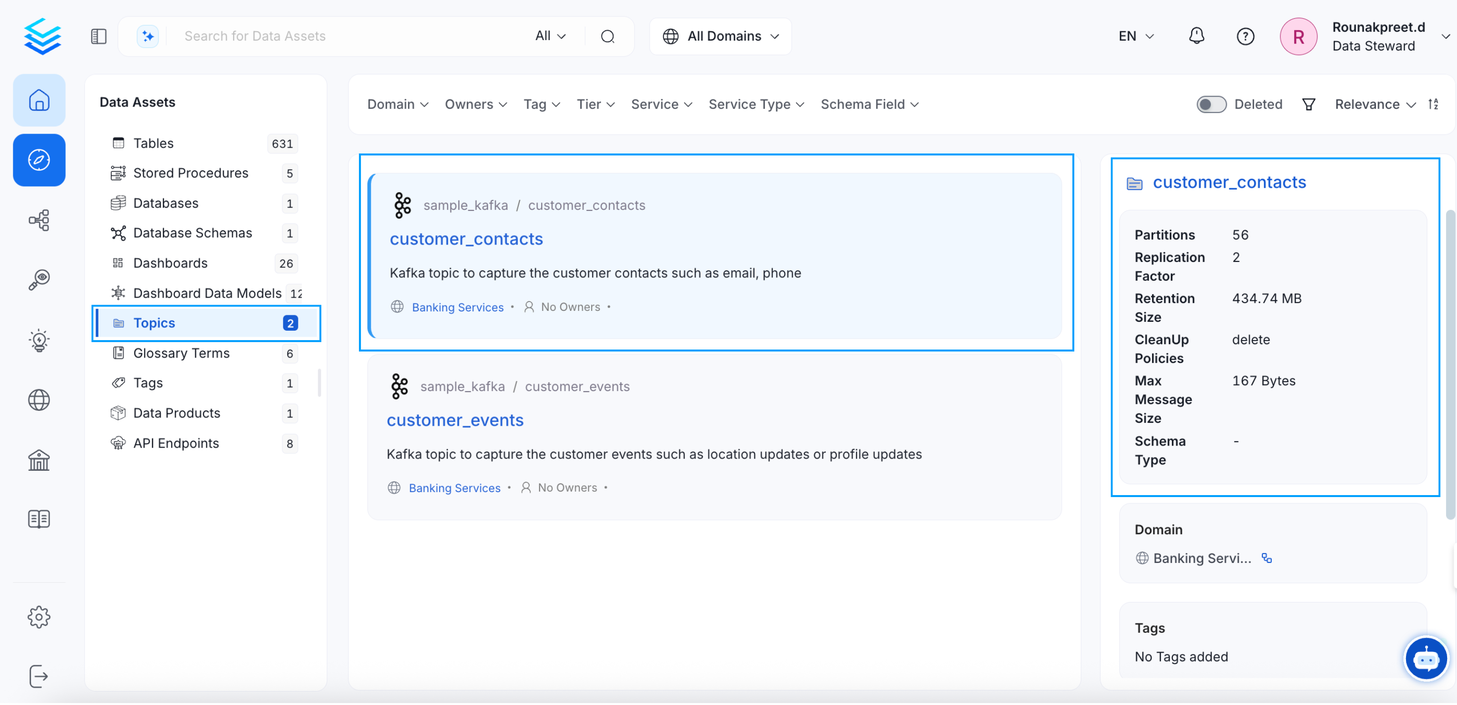Click the logout icon at sidebar bottom
Viewport: 1457px width, 705px height.
point(39,676)
